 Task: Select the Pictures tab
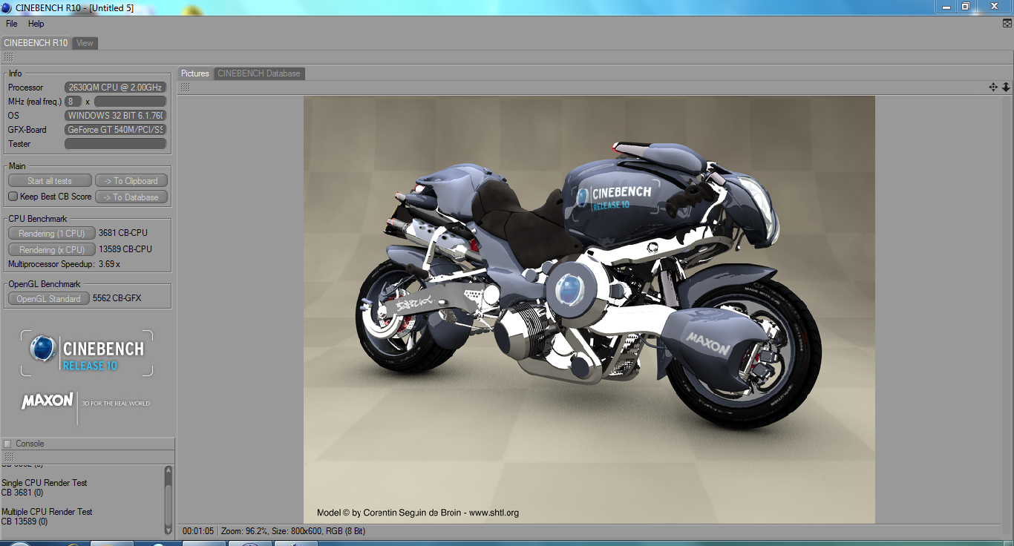click(x=195, y=73)
